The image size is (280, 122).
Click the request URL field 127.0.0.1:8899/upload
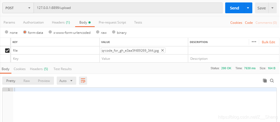tap(128, 8)
